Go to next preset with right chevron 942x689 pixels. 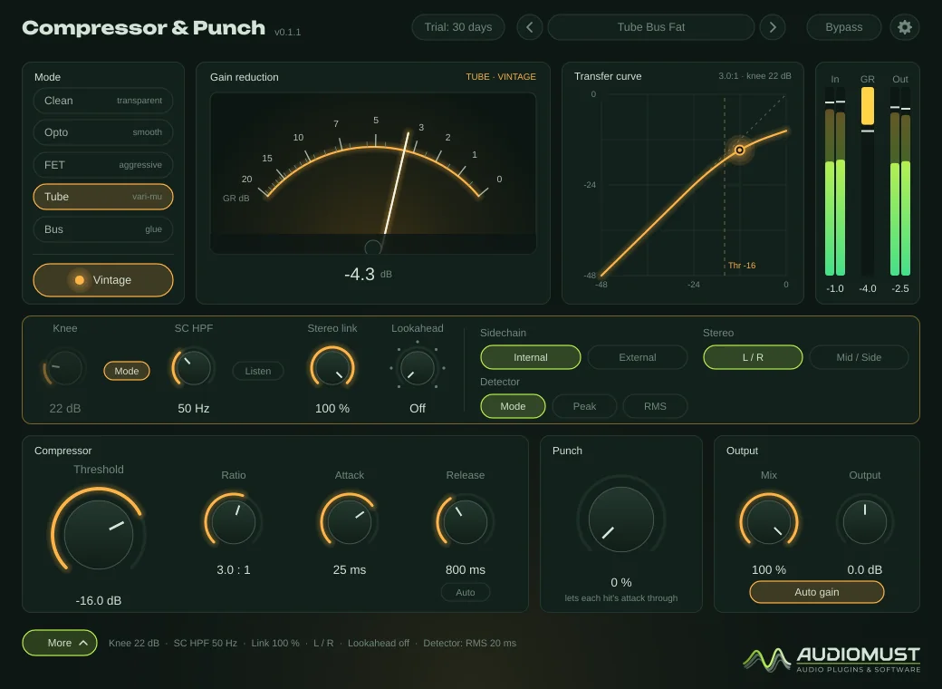click(x=773, y=27)
